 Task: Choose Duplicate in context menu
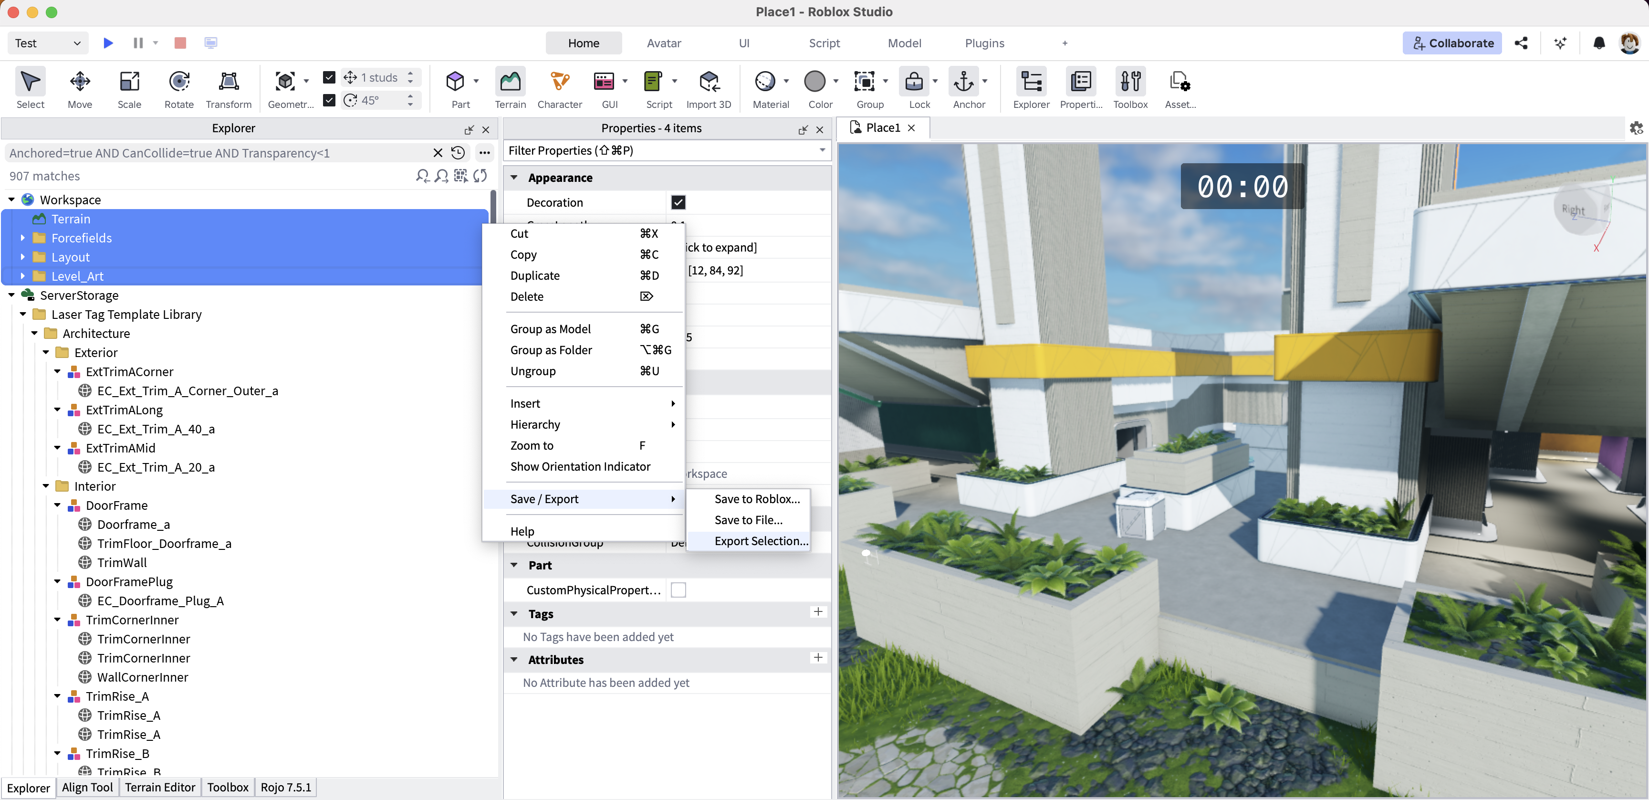[583, 275]
